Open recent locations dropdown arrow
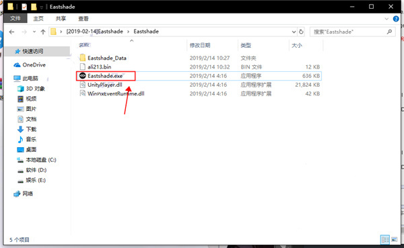This screenshot has height=248, width=404. [34, 32]
